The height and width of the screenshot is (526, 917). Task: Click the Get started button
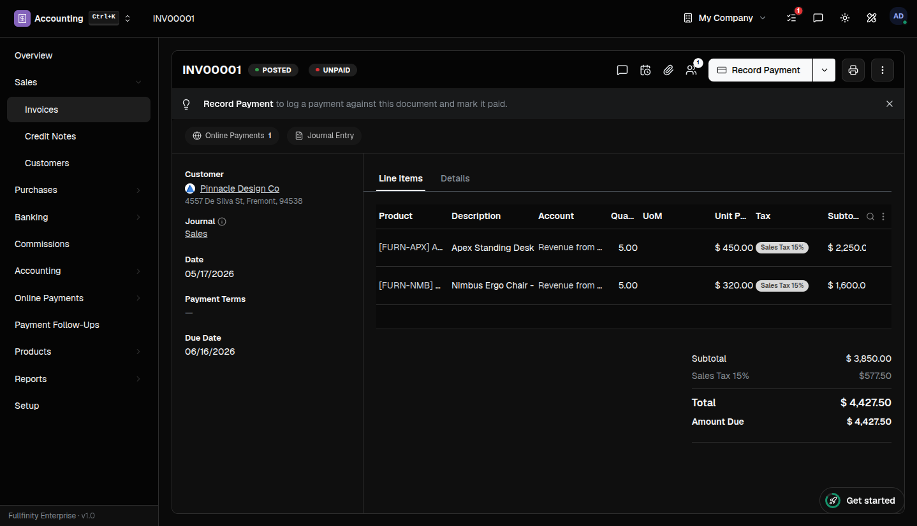[862, 501]
